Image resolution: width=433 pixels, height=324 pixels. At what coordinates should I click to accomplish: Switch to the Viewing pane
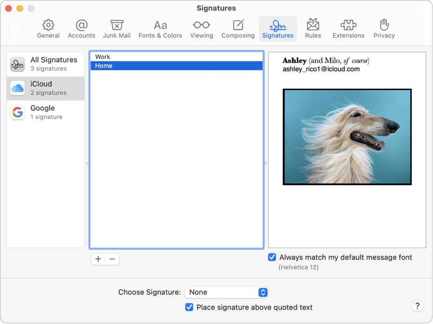pyautogui.click(x=201, y=28)
